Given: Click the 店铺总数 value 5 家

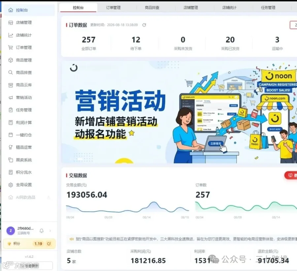Looking at the screenshot, I should (x=71, y=261).
